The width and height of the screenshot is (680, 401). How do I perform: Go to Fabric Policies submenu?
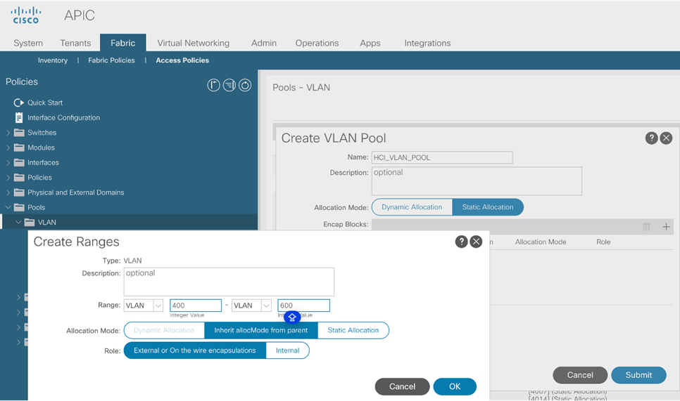point(111,60)
